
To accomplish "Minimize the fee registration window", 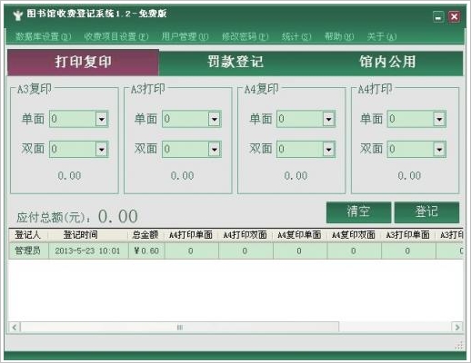I will tap(438, 16).
